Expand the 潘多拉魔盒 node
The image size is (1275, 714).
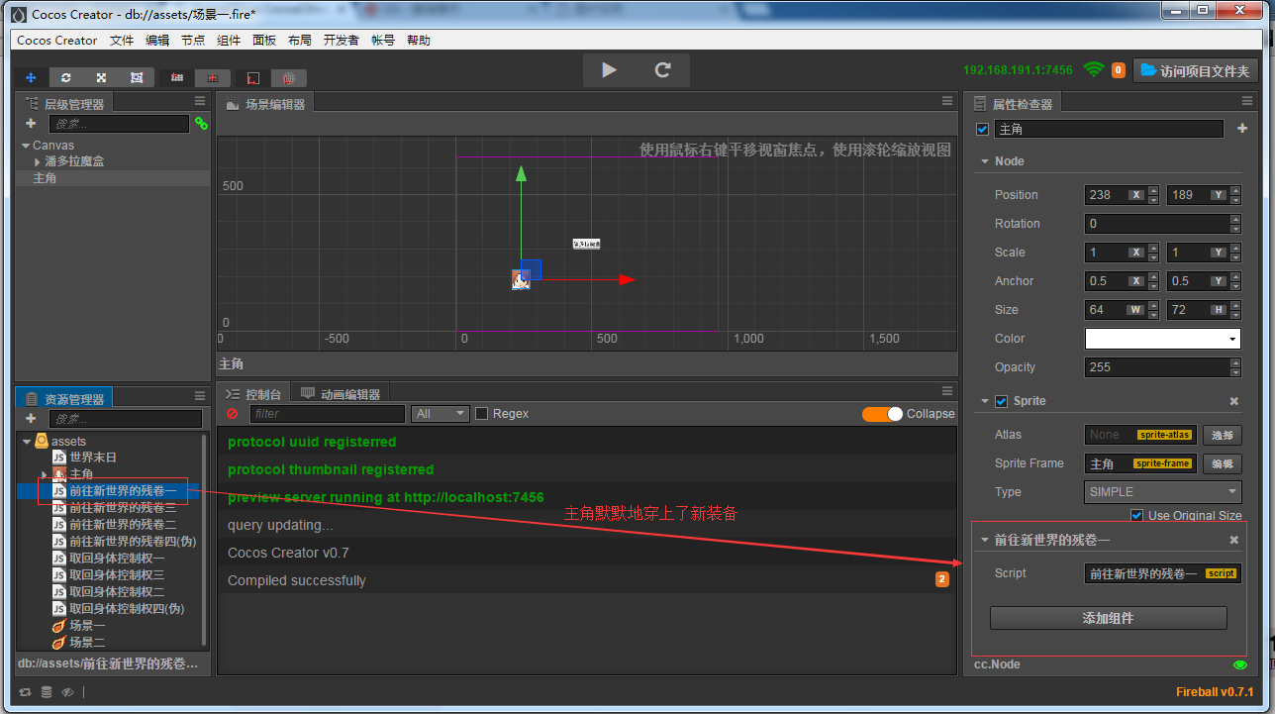point(38,161)
